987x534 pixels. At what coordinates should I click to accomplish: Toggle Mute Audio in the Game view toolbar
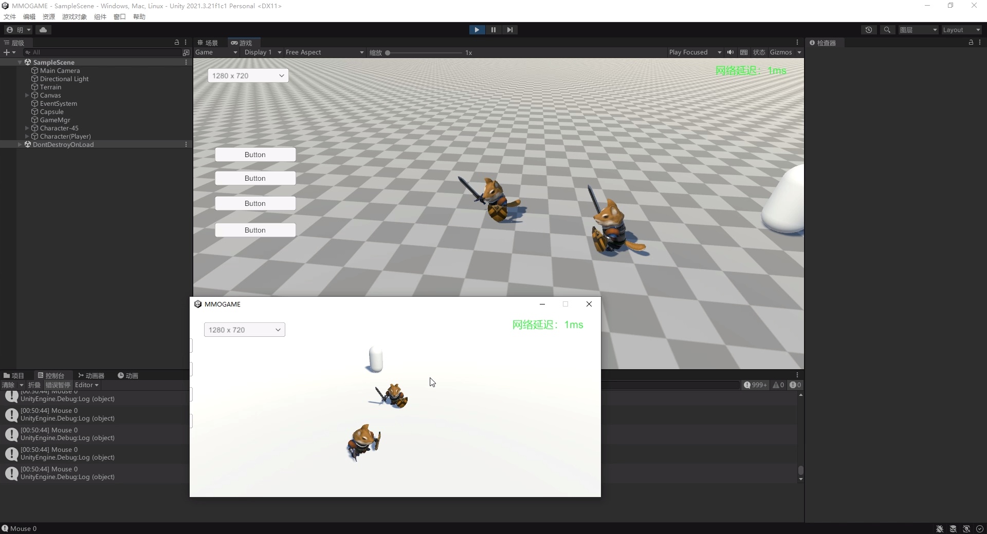coord(731,52)
